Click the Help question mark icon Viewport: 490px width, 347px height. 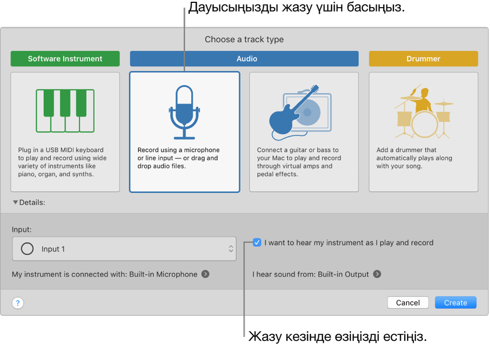(x=17, y=302)
